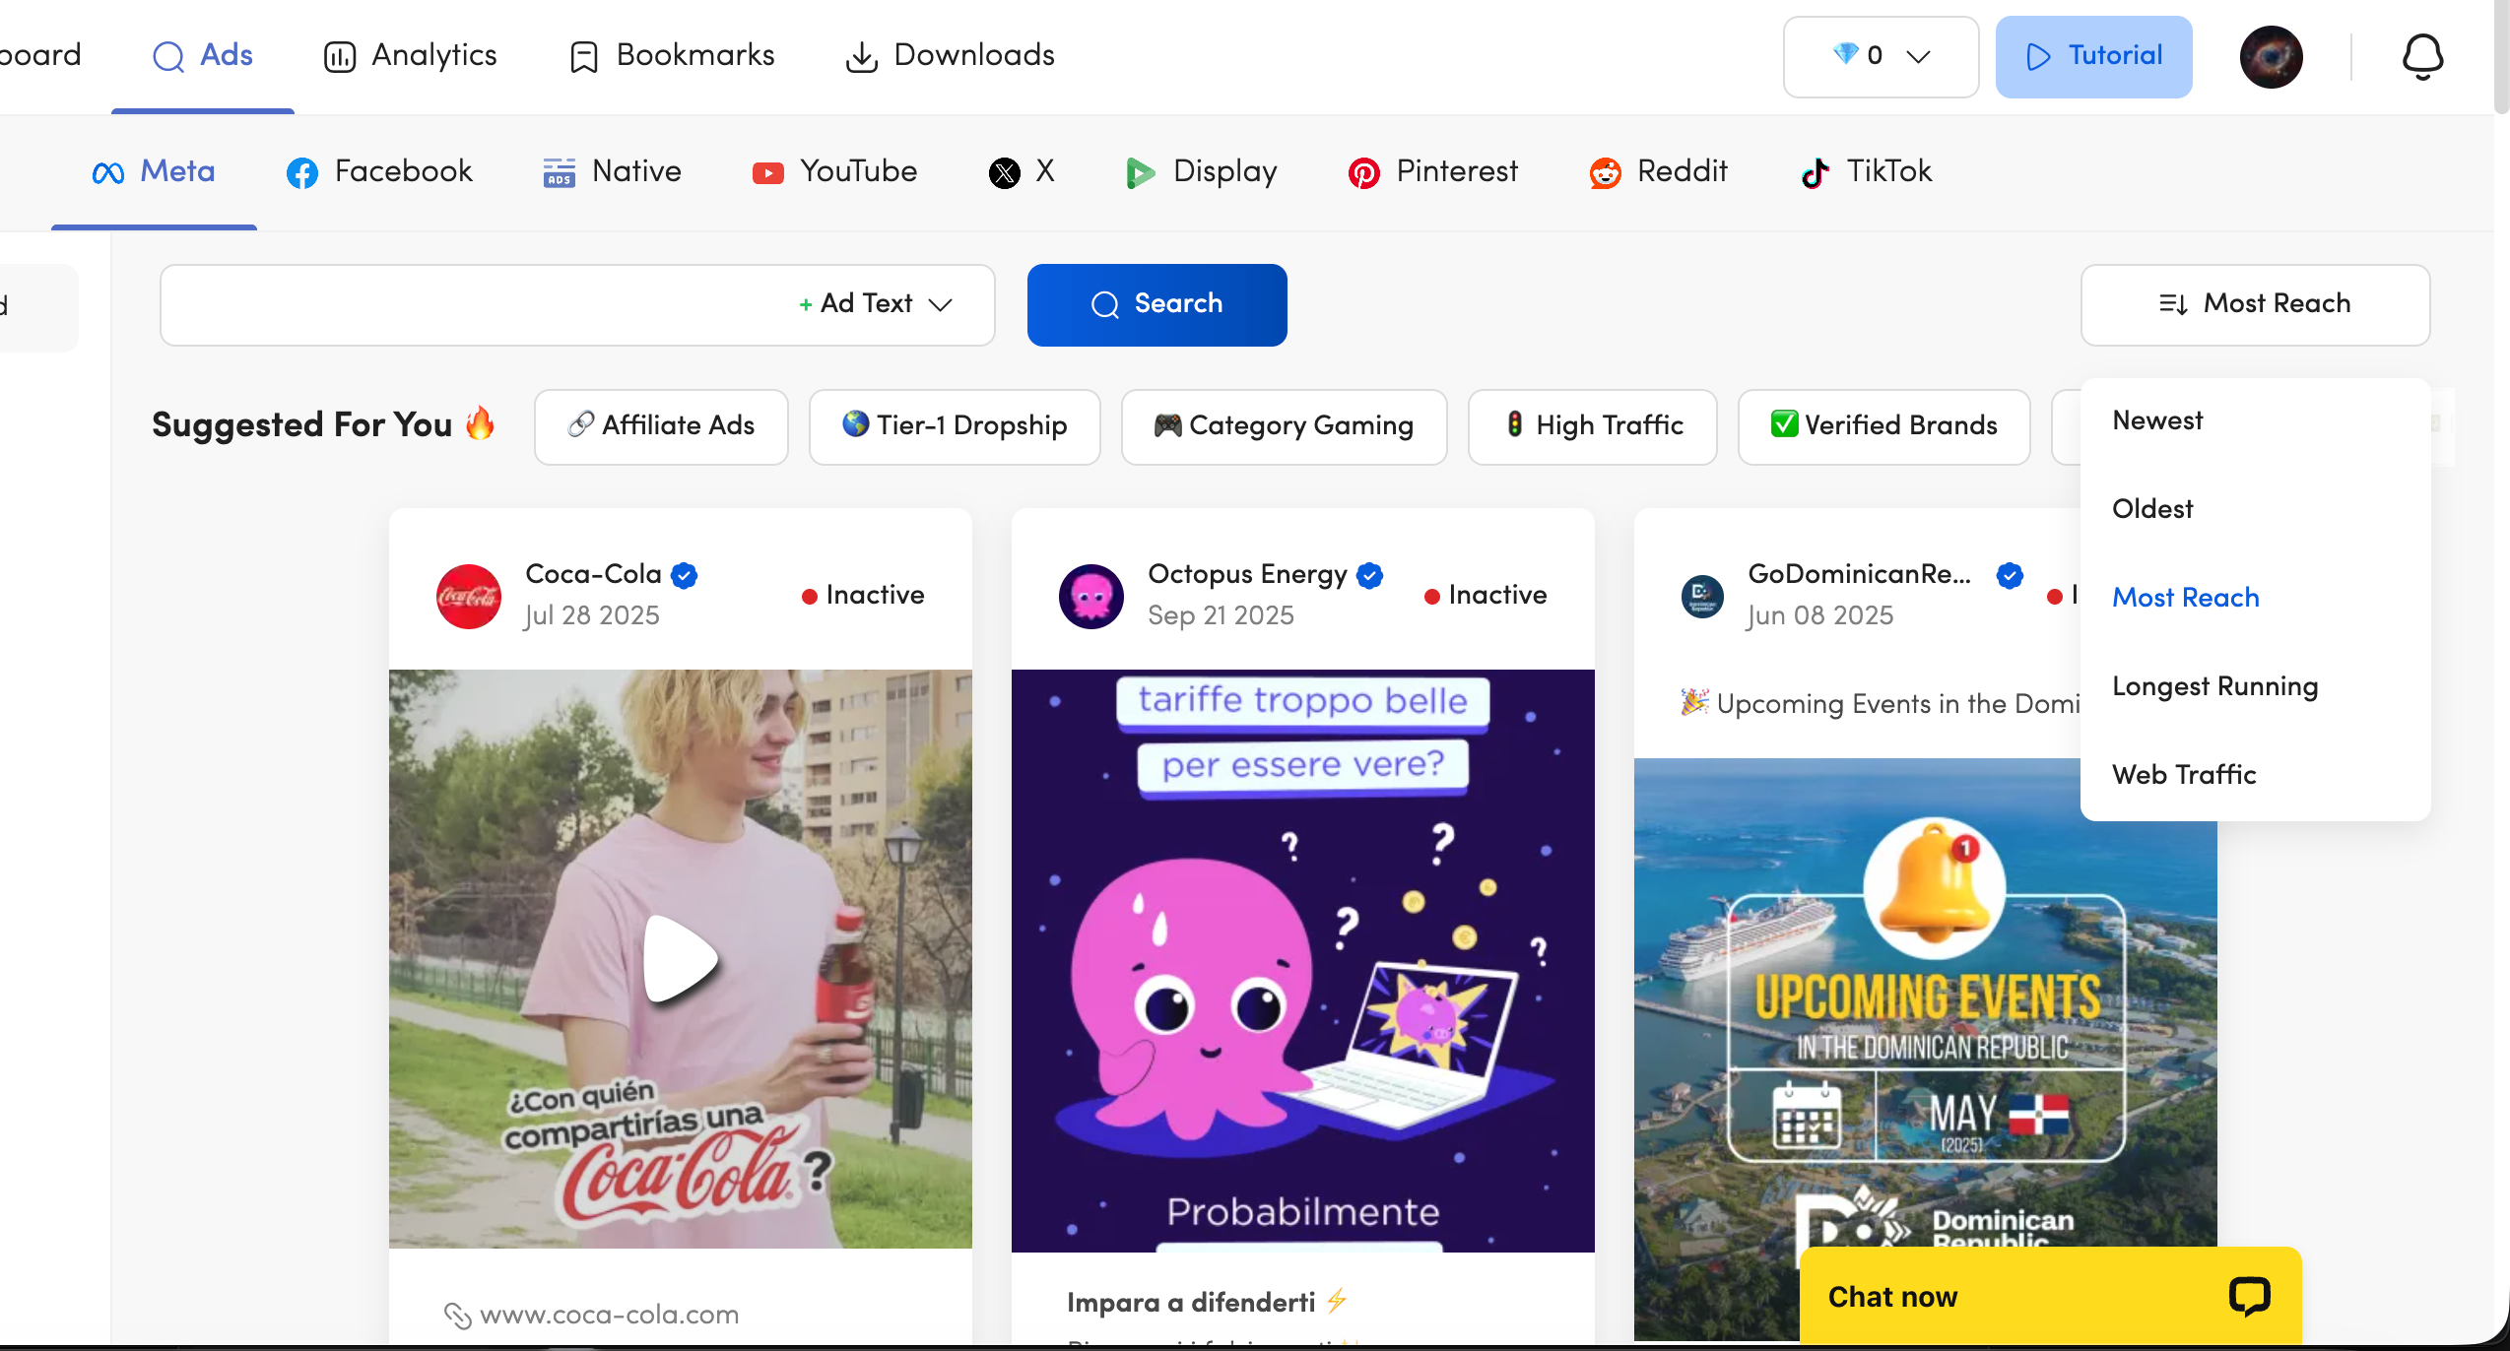Open the Octopus Energy ad image
The width and height of the screenshot is (2510, 1351).
pyautogui.click(x=1303, y=960)
